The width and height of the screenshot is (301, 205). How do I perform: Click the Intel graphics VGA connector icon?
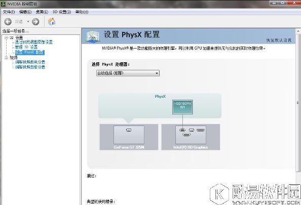(192, 130)
